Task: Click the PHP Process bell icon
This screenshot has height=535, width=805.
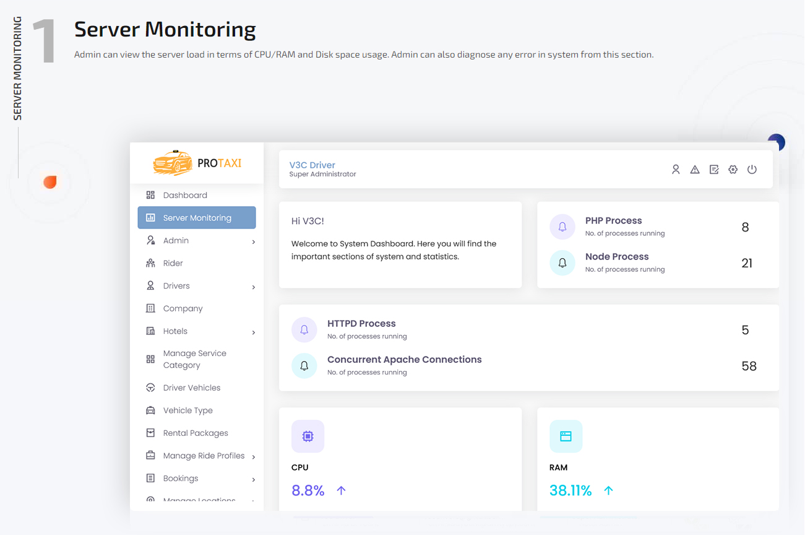Action: (562, 227)
